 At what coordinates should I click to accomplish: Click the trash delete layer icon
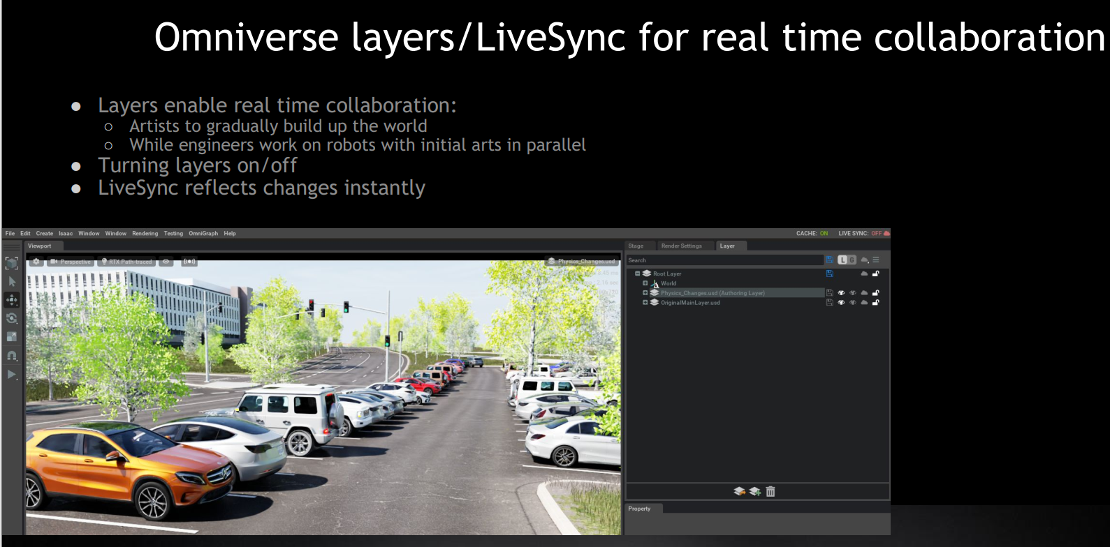[771, 491]
